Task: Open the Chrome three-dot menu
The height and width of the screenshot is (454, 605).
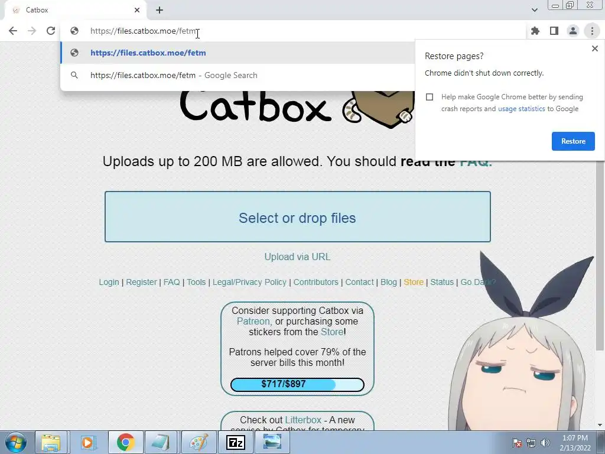Action: (592, 31)
